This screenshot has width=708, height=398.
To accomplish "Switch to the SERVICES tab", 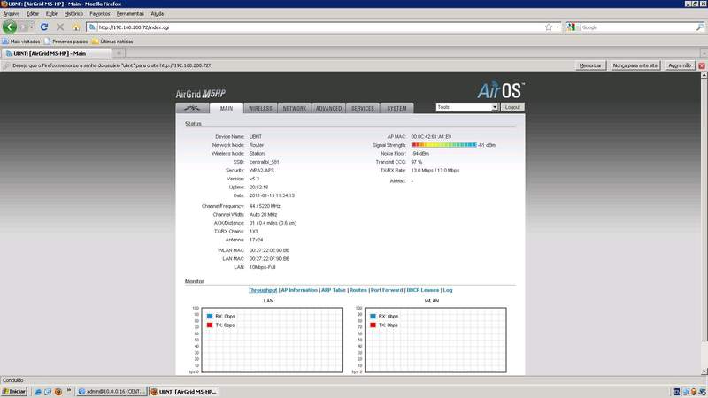I will [363, 108].
